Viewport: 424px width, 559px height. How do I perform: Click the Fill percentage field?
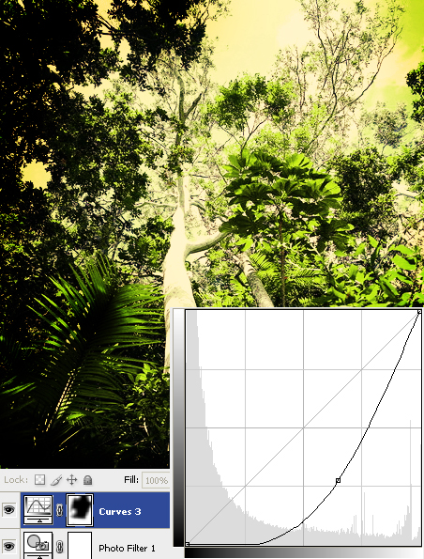pos(156,480)
